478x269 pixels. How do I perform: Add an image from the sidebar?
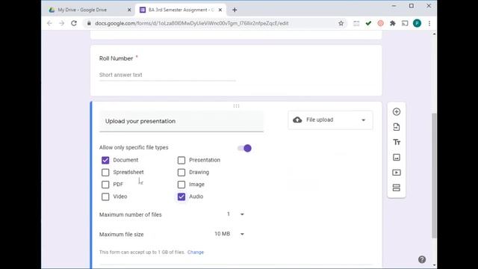(x=397, y=158)
